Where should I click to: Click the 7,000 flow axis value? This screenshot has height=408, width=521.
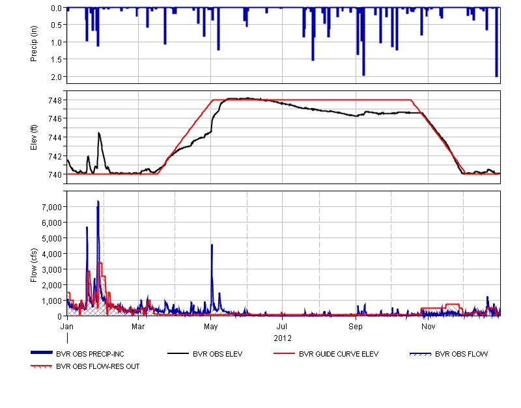click(52, 207)
